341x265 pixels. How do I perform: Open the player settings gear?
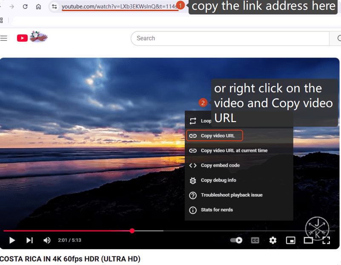pos(273,240)
